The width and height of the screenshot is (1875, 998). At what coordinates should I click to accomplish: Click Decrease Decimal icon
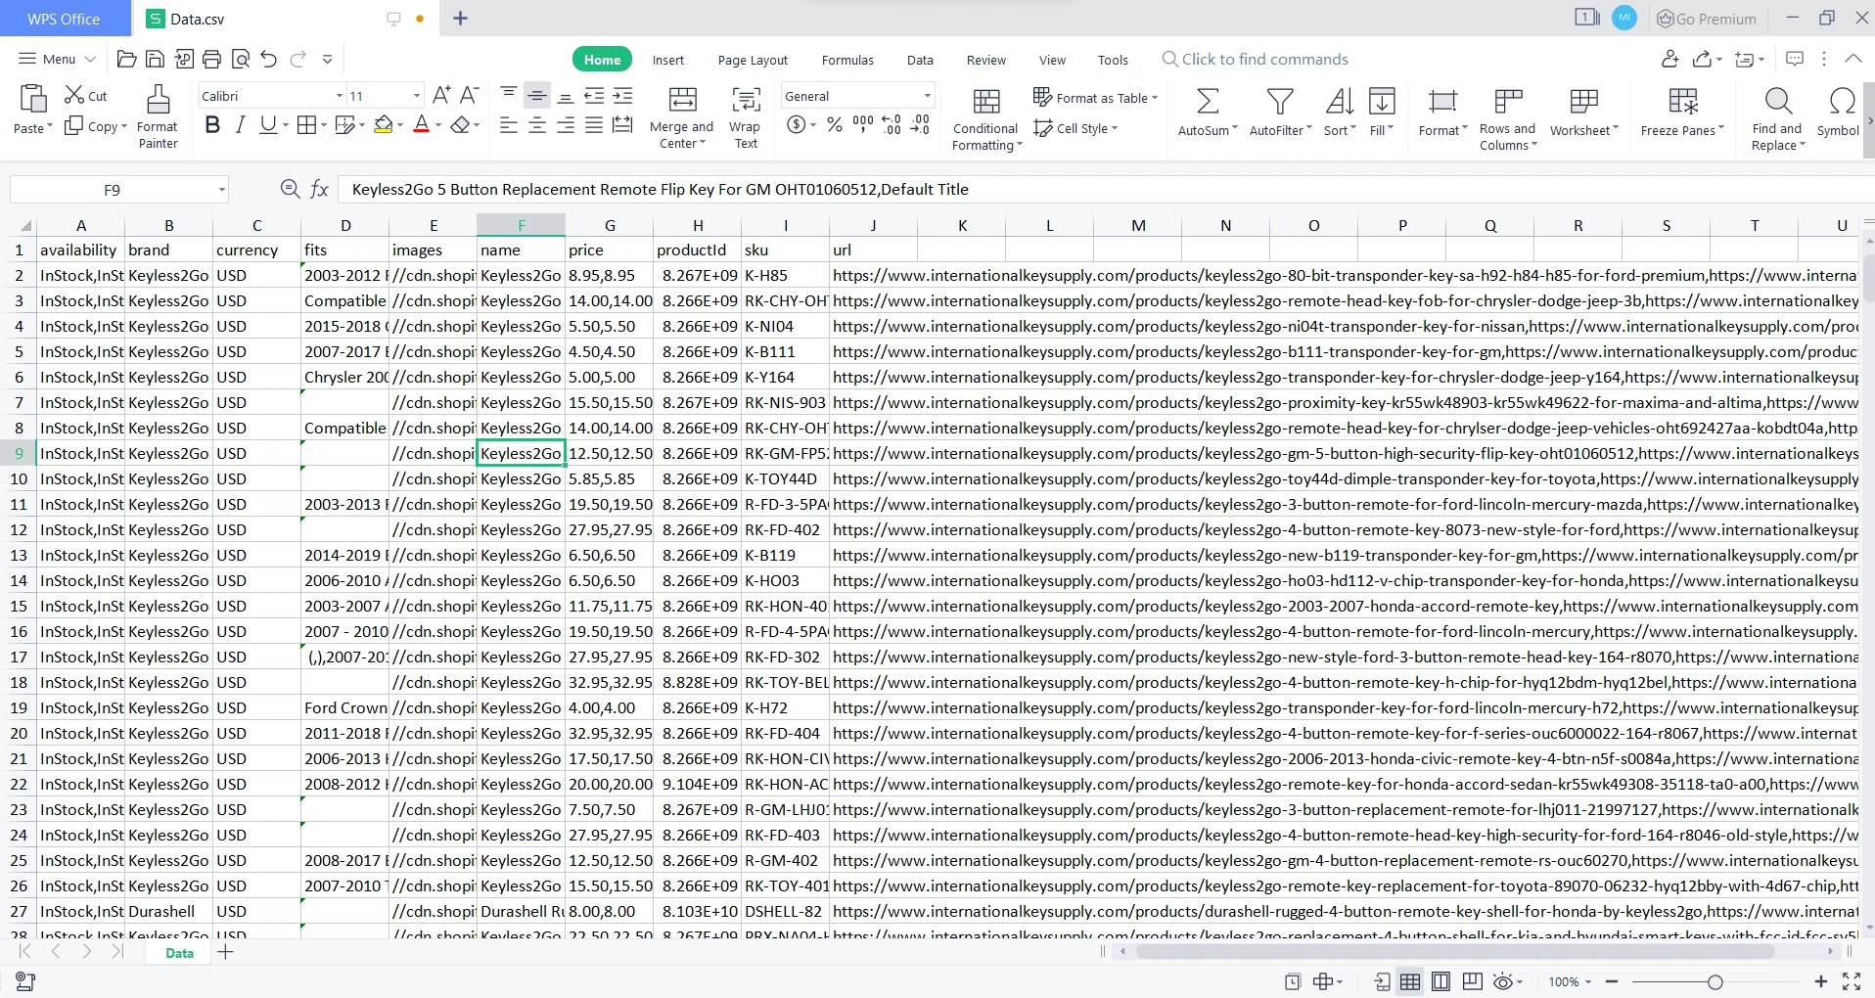click(x=920, y=124)
